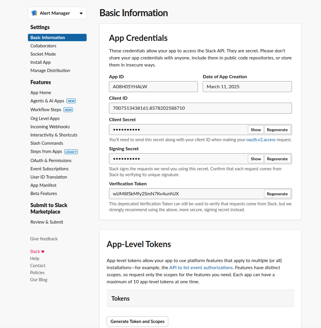The height and width of the screenshot is (328, 321).
Task: Regenerate the Client Secret
Action: click(277, 129)
